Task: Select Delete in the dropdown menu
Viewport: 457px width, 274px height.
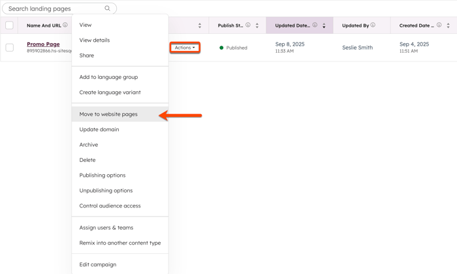Action: [87, 160]
